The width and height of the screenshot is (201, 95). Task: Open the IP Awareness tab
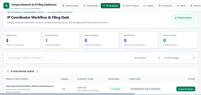click(166, 6)
